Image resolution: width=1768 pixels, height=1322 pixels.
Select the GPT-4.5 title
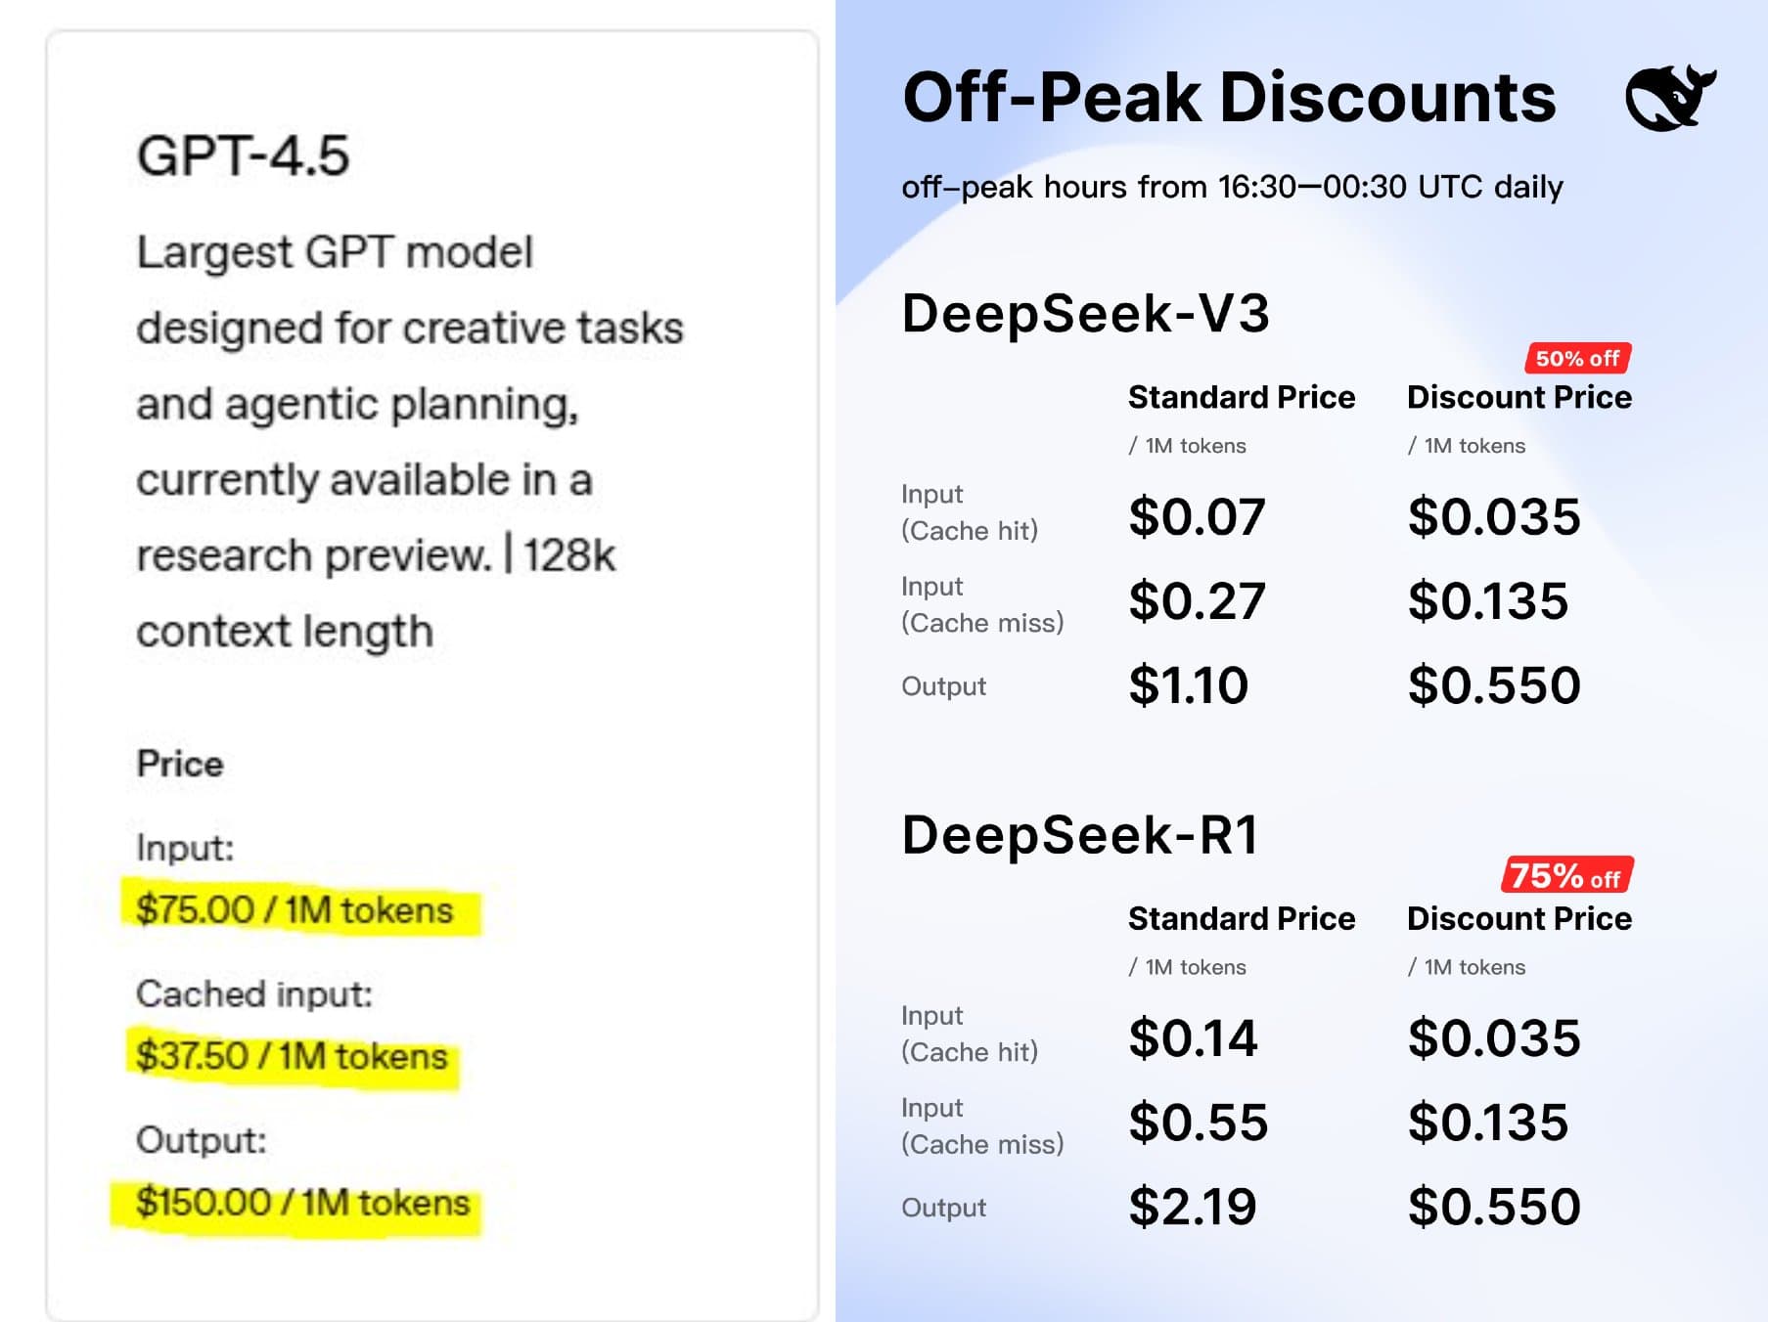243,155
